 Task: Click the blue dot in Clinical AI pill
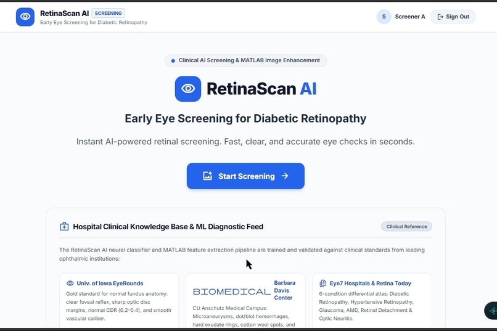(x=173, y=61)
